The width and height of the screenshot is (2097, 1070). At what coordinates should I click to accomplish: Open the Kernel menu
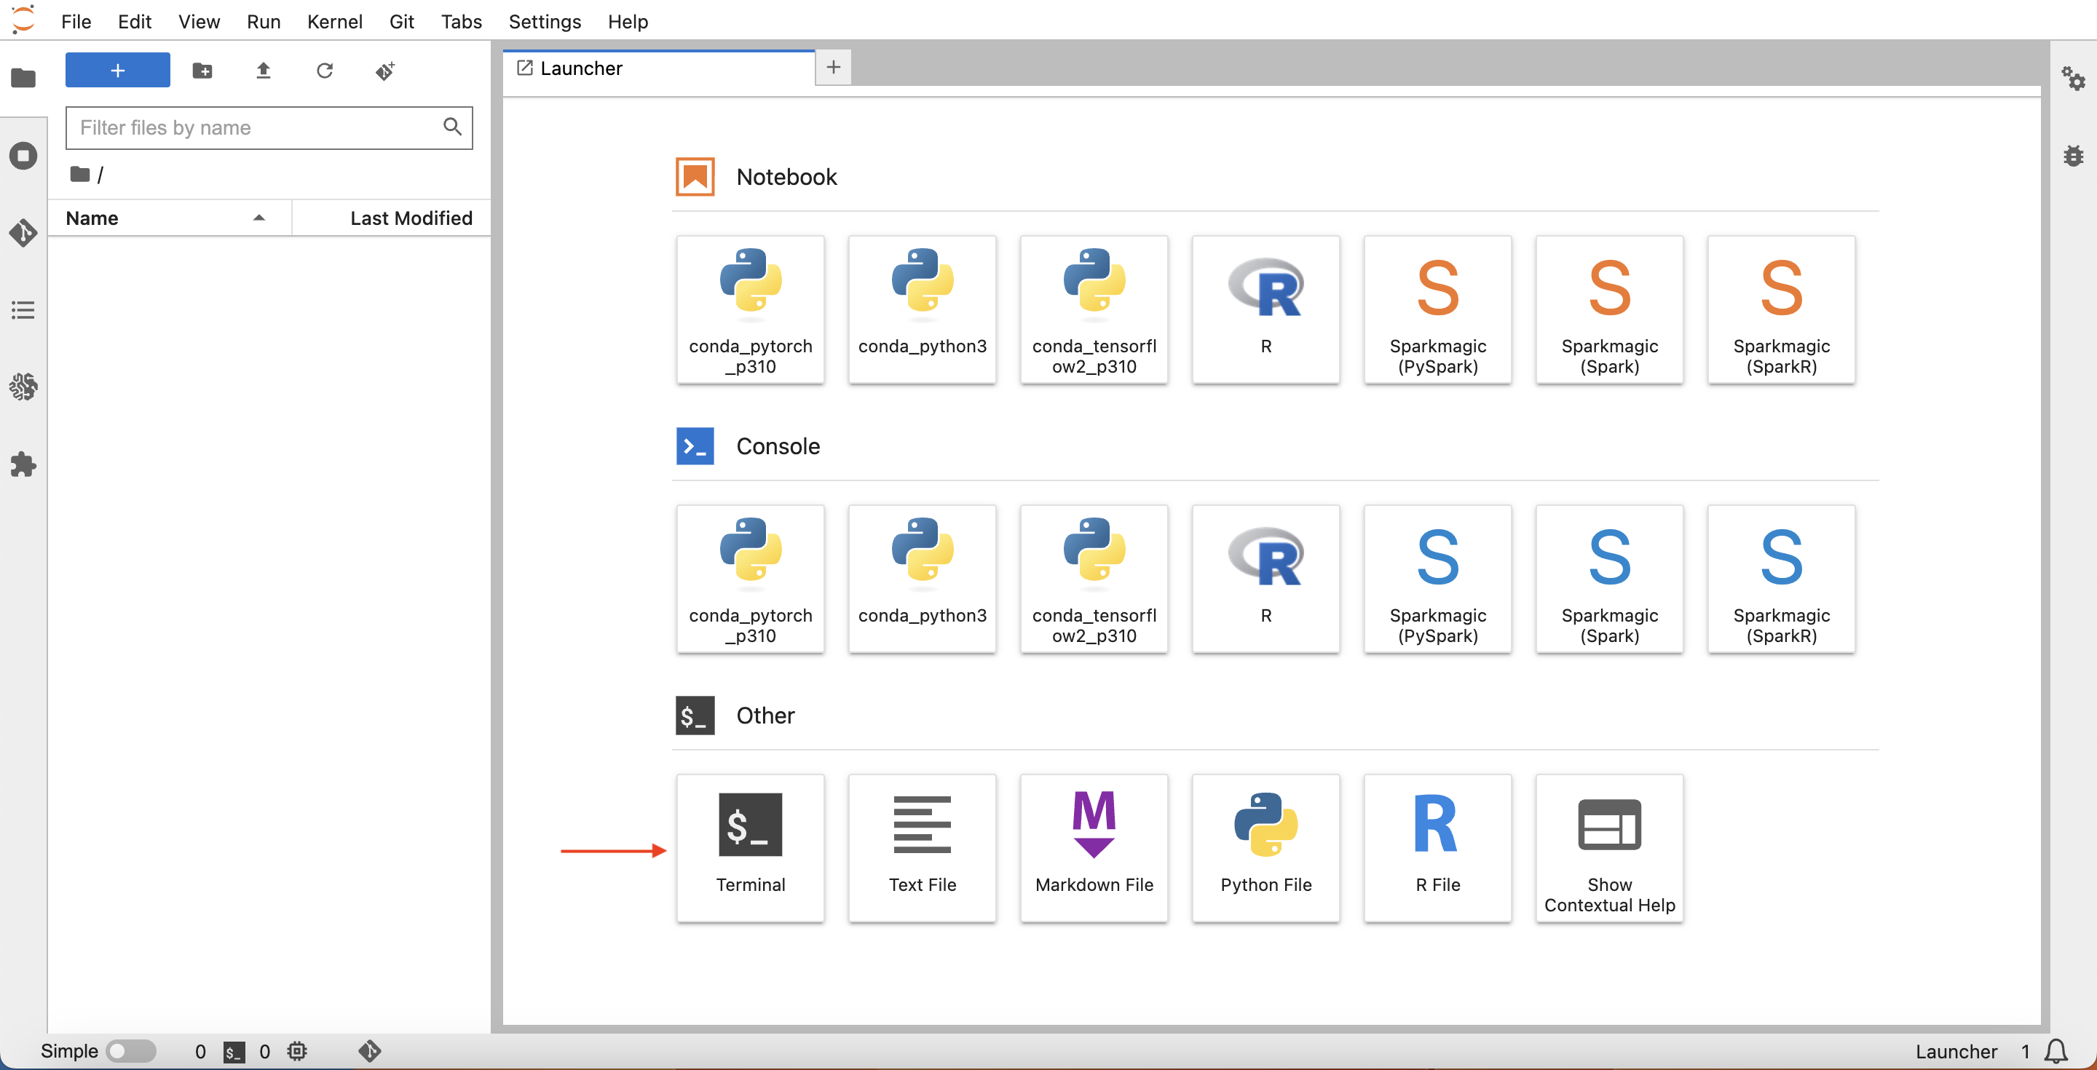(333, 21)
